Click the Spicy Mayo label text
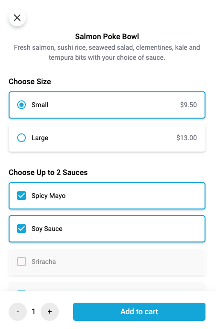 [x=48, y=196]
